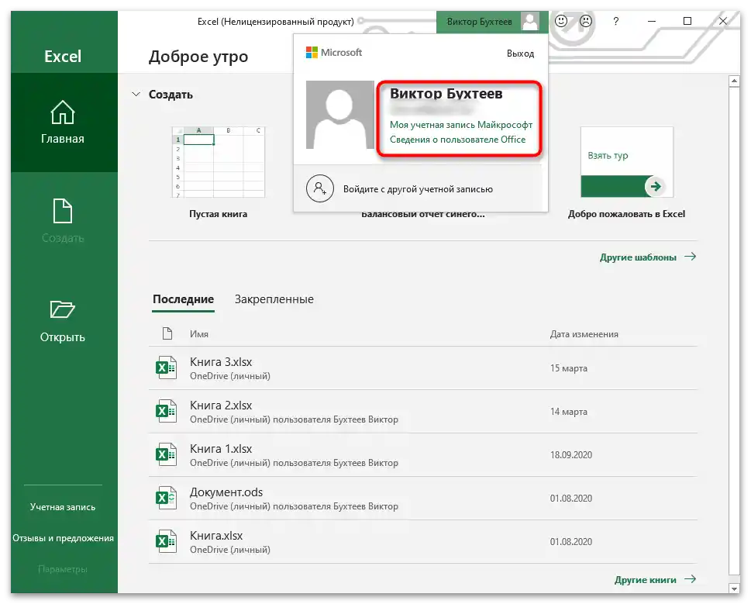Open the Другие шаблоны link
Viewport: 751px width, 604px height.
coord(648,257)
